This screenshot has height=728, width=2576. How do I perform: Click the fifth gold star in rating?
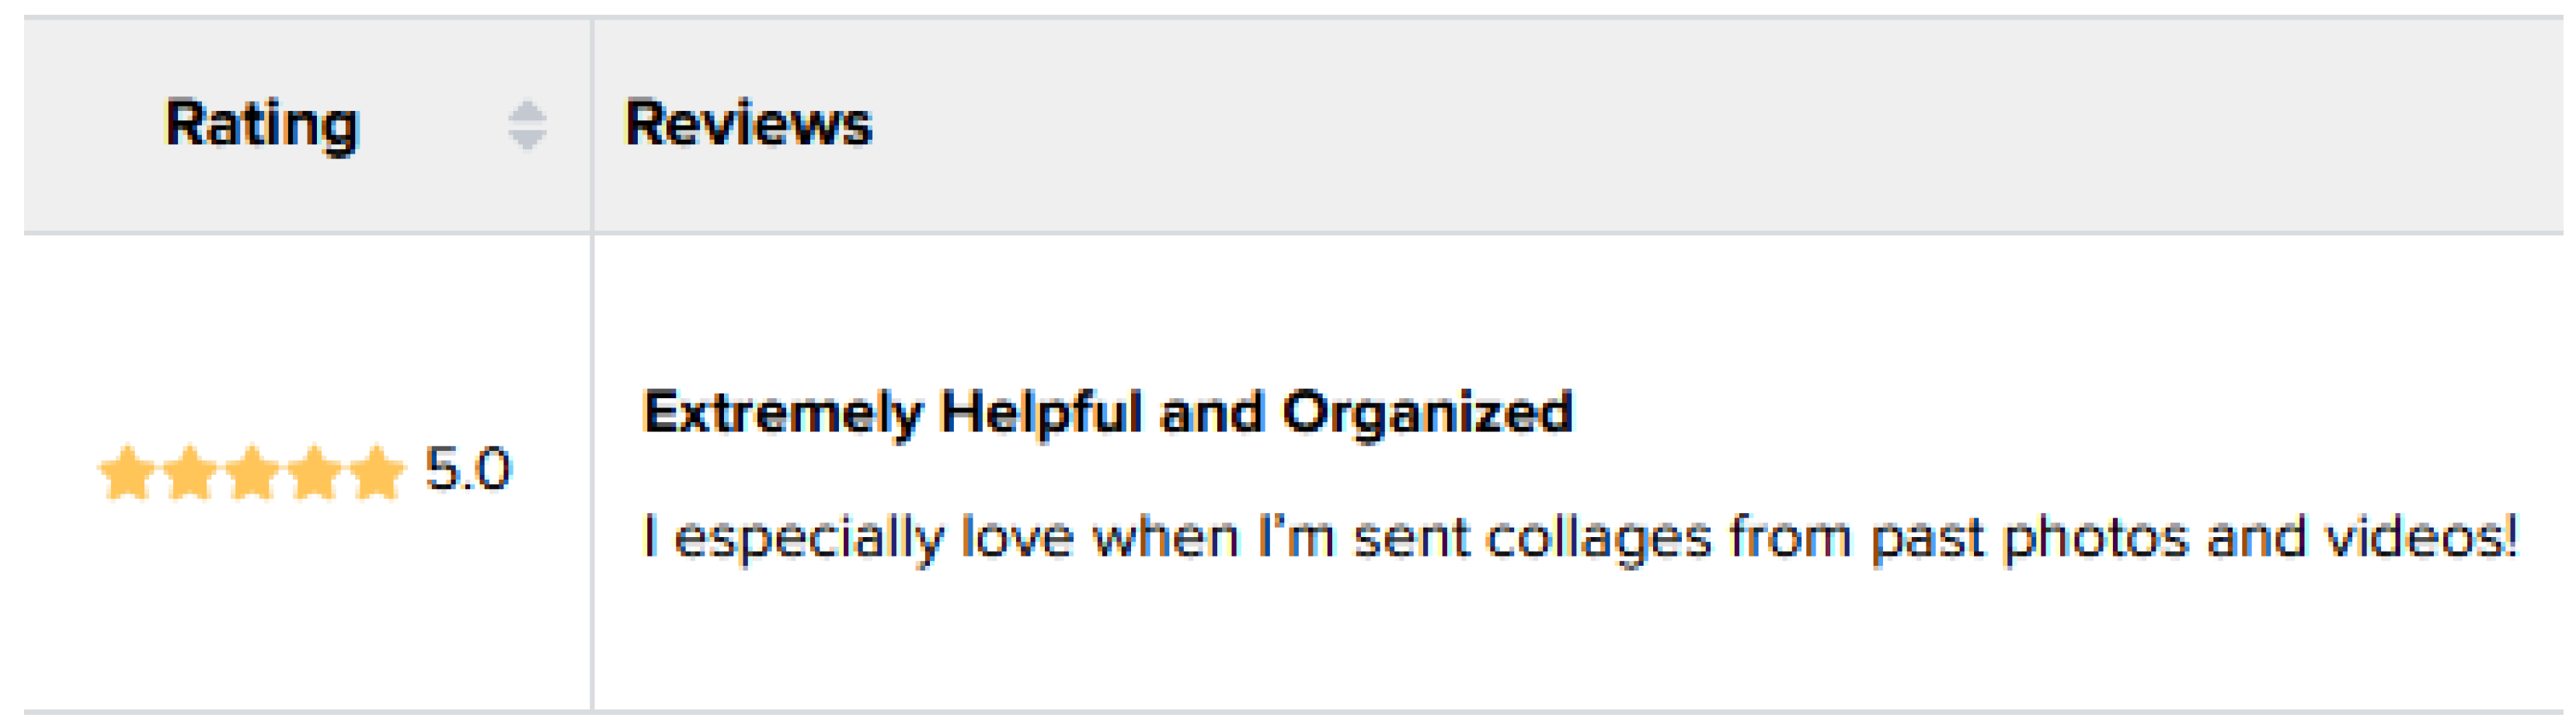[x=377, y=471]
